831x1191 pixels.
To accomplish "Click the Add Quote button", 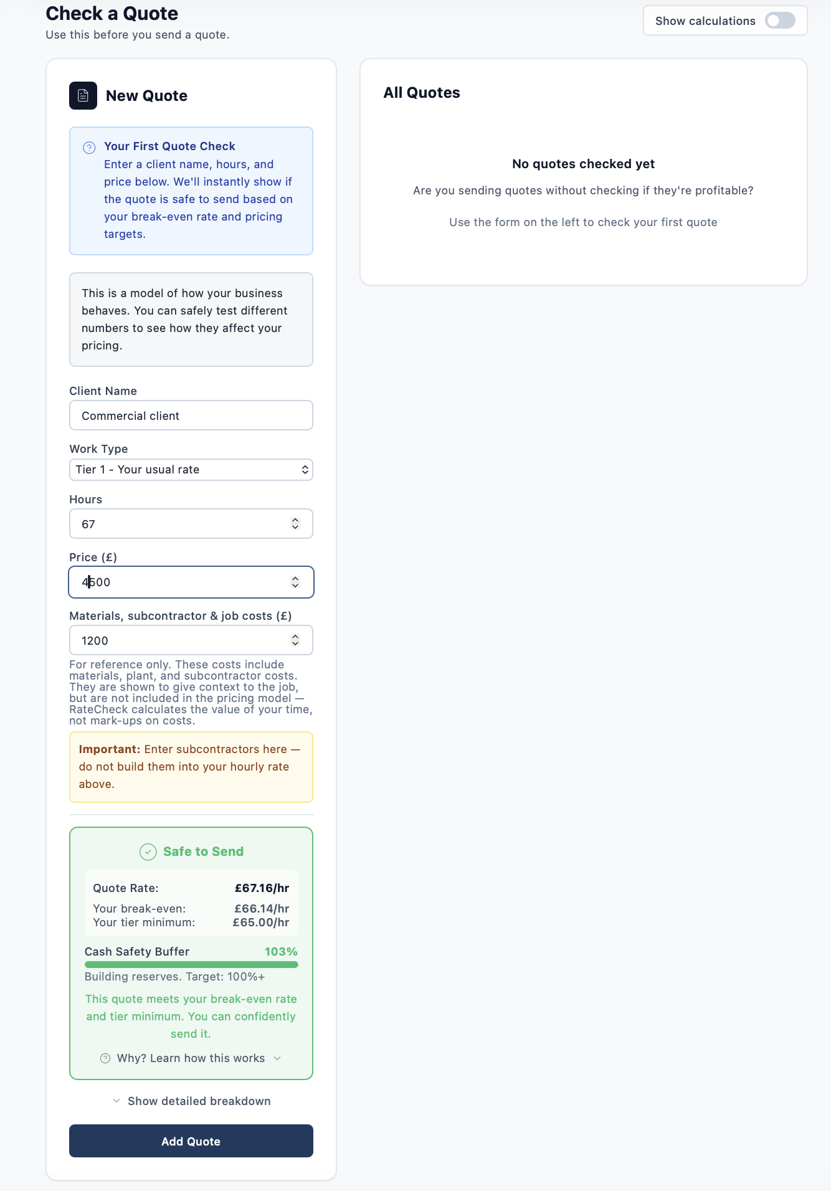I will coord(191,1141).
